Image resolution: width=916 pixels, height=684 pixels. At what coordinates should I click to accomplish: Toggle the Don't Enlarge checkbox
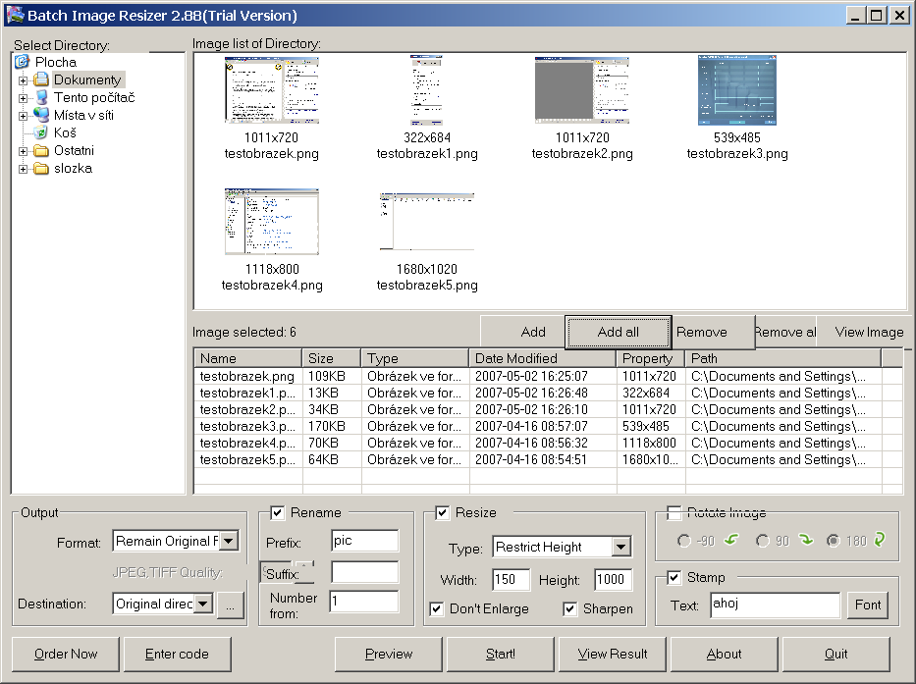(437, 608)
